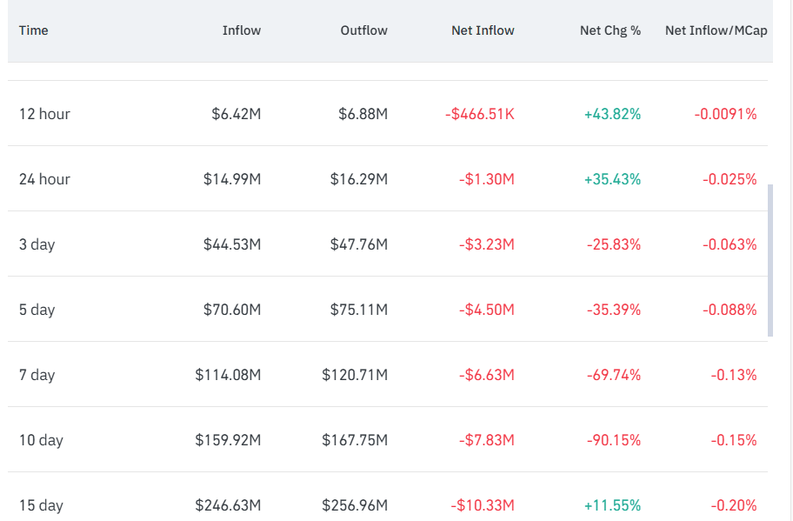Click the $114.08M inflow cell
The height and width of the screenshot is (521, 793).
pyautogui.click(x=228, y=375)
